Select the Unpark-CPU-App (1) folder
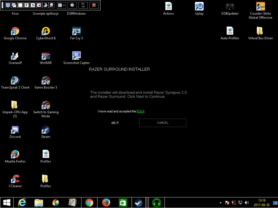Image resolution: width=278 pixels, height=208 pixels. click(15, 109)
